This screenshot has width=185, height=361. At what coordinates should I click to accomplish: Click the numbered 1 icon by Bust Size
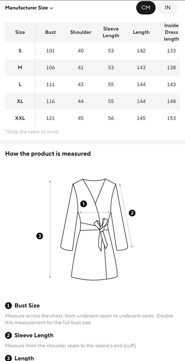pyautogui.click(x=8, y=306)
